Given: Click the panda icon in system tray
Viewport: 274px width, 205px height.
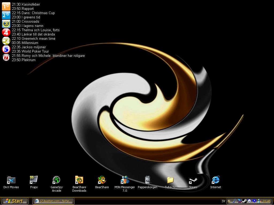Looking at the screenshot, I should (x=249, y=201).
